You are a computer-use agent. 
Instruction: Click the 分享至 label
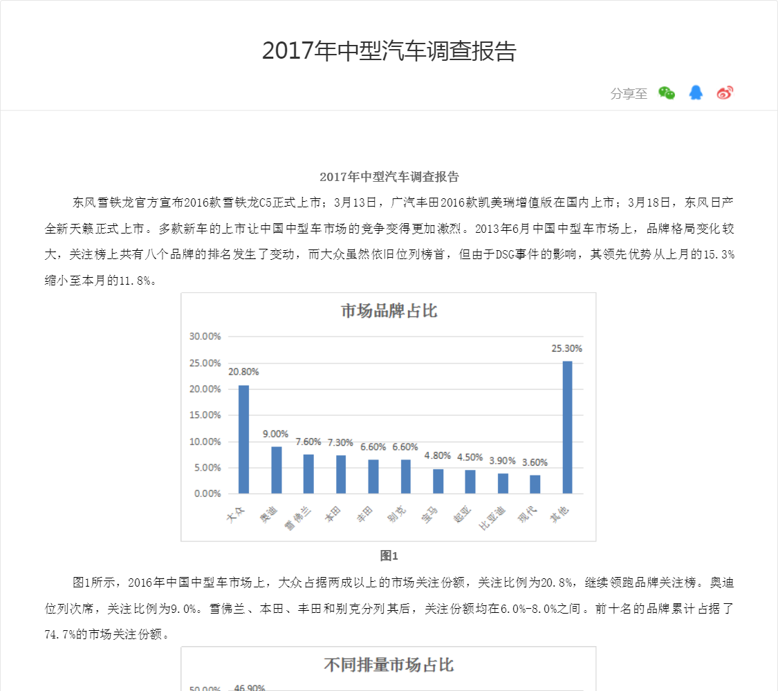pos(629,94)
